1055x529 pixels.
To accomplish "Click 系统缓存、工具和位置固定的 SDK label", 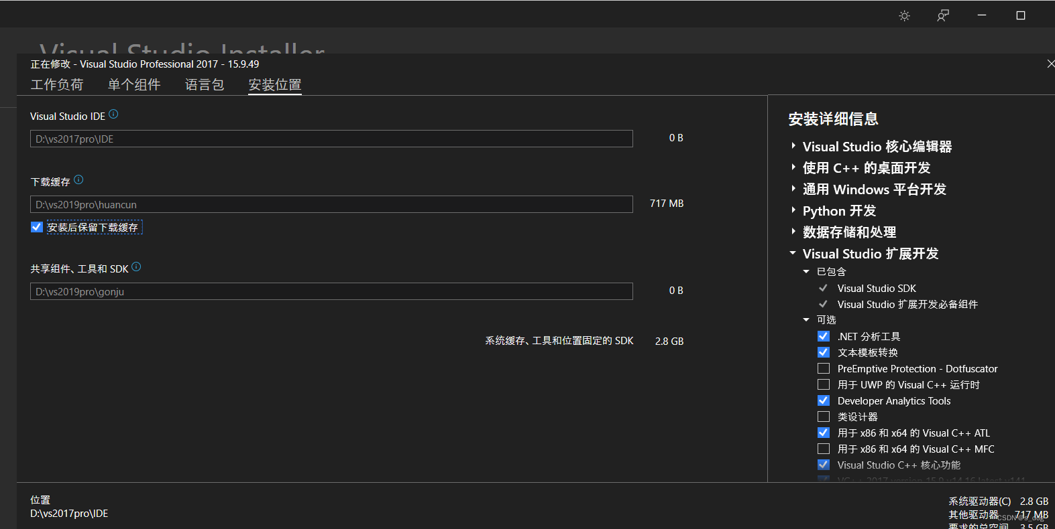I will pyautogui.click(x=559, y=341).
